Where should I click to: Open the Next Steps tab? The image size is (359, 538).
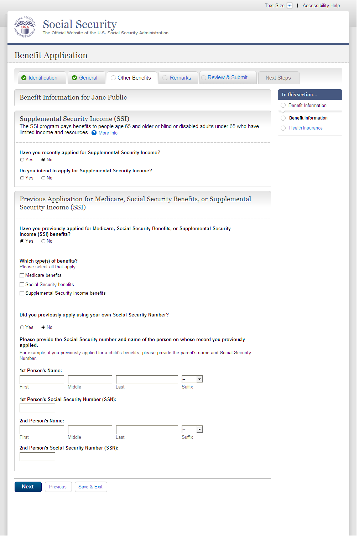coord(278,78)
